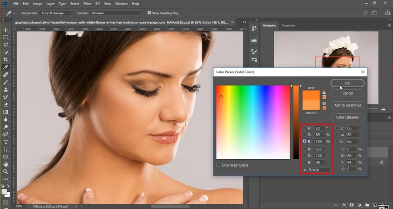This screenshot has height=209, width=393.
Task: Select the Zoom tool in toolbar
Action: pyautogui.click(x=6, y=171)
